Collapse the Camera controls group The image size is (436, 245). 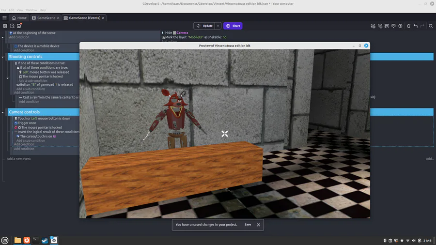3,112
